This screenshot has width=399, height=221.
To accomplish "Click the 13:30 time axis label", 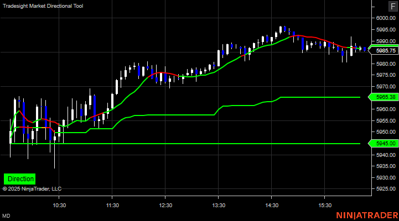I will tap(219, 205).
